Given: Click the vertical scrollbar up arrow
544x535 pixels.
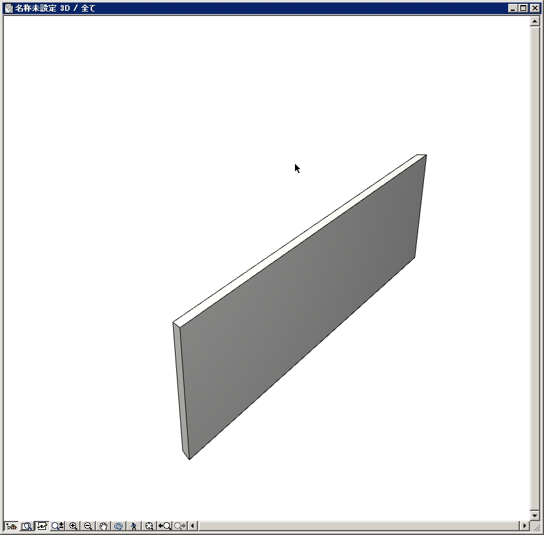Looking at the screenshot, I should click(x=534, y=22).
